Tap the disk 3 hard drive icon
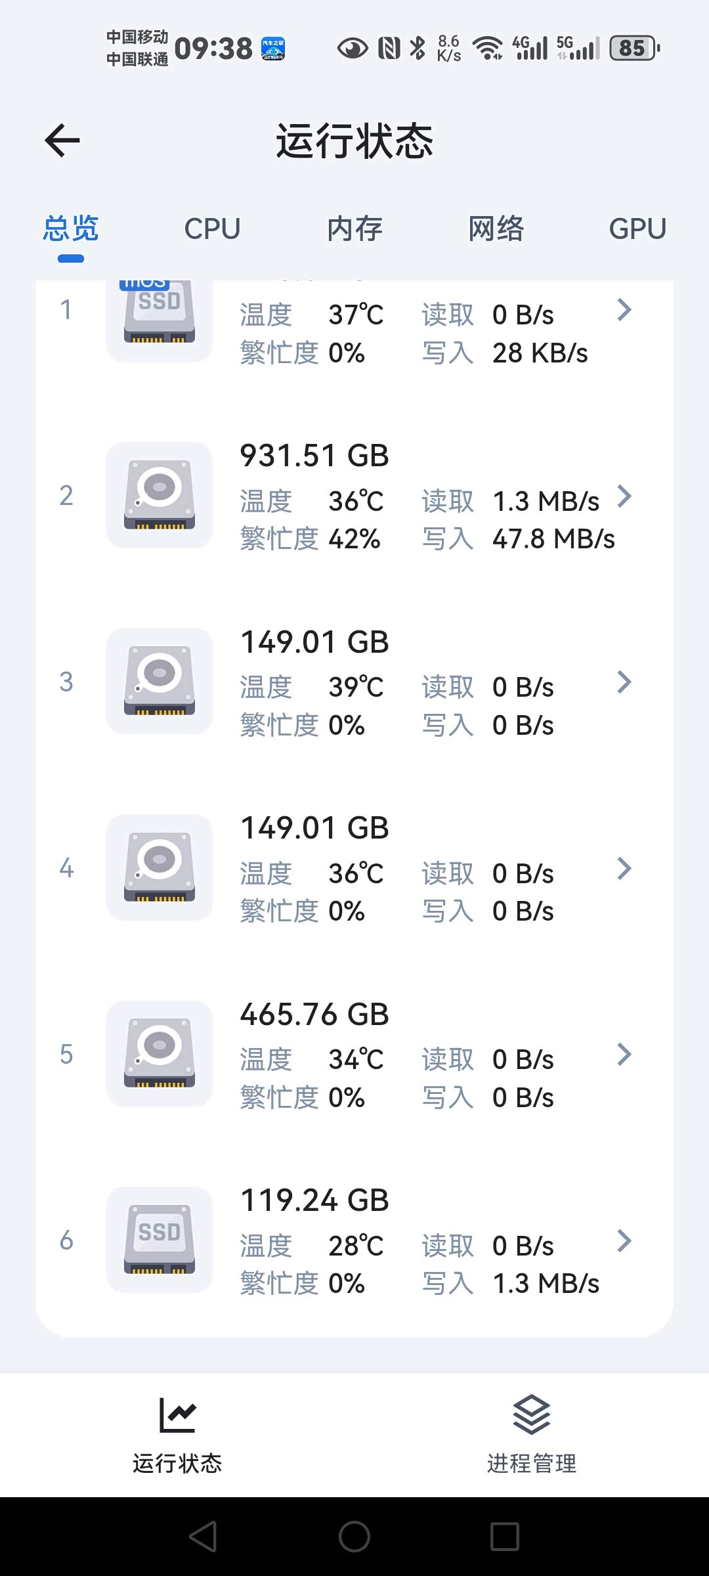Image resolution: width=709 pixels, height=1576 pixels. 160,681
